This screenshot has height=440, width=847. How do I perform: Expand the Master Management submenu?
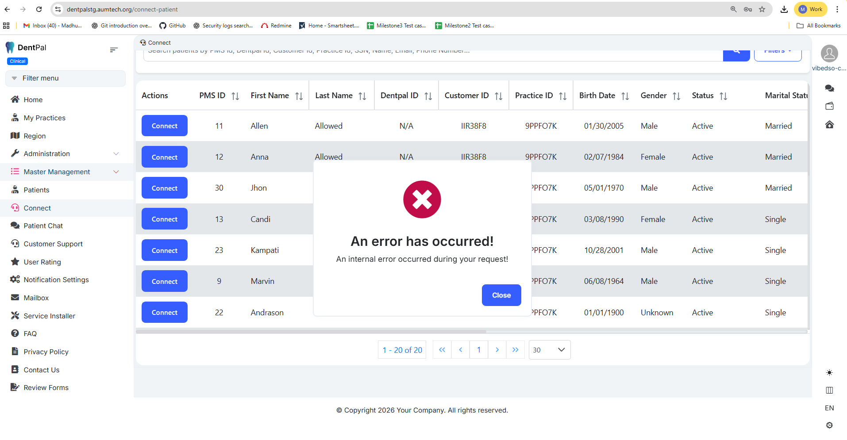pos(116,172)
